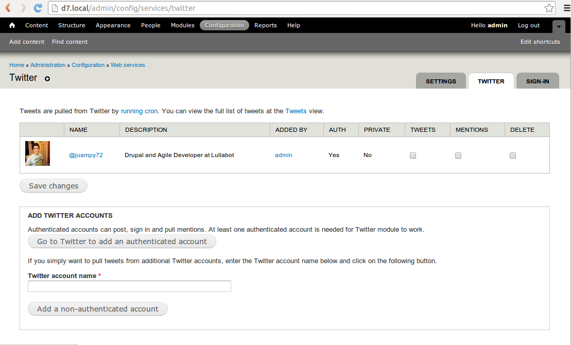
Task: Open the Modules admin menu
Action: (x=182, y=25)
